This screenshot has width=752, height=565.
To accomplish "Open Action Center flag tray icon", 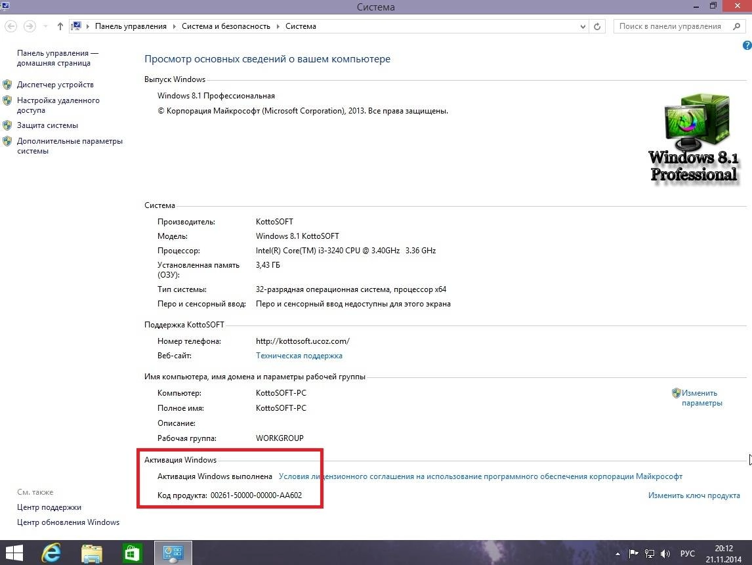I will [x=633, y=553].
